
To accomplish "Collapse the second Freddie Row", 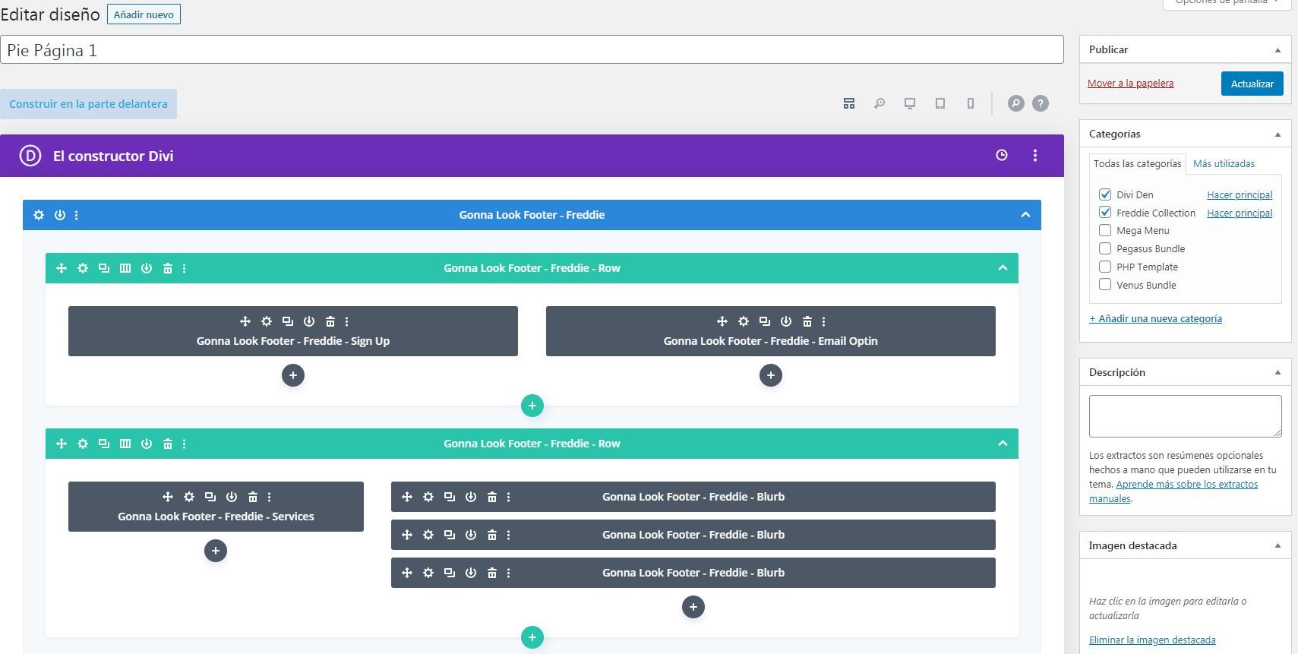I will [x=1003, y=444].
